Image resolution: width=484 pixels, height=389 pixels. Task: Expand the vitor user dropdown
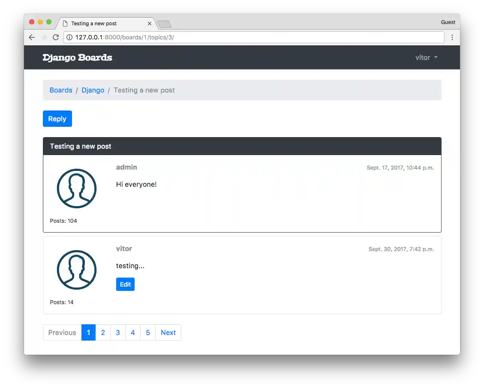click(x=426, y=57)
